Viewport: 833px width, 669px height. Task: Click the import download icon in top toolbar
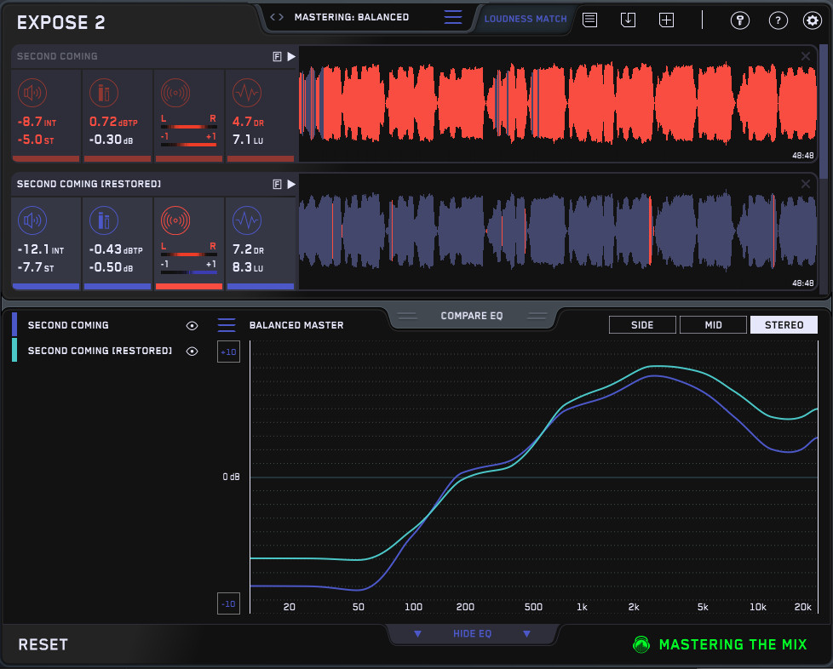629,20
